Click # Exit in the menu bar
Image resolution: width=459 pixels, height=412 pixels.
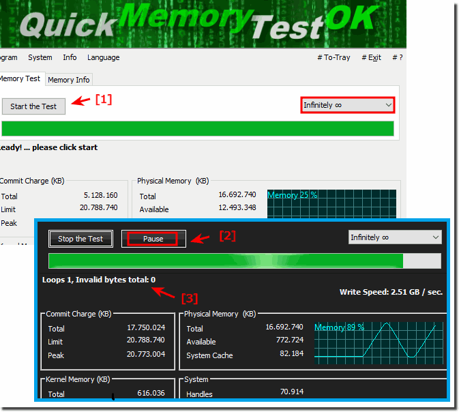tap(371, 58)
